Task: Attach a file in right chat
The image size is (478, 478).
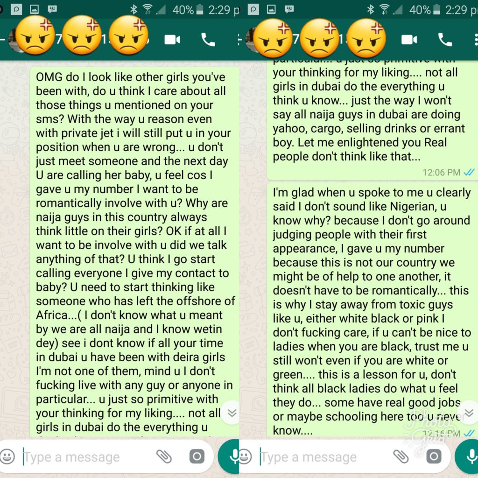Action: [401, 457]
